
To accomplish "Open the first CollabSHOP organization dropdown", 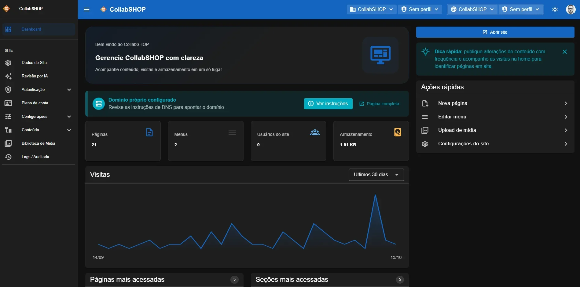I will tap(372, 9).
